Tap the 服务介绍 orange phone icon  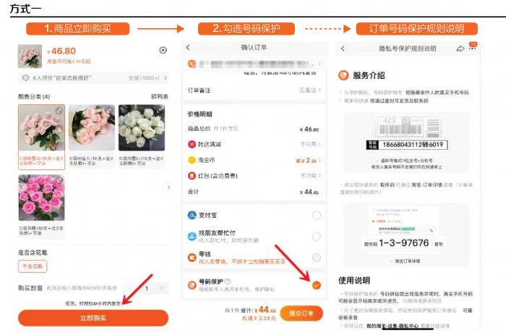[x=343, y=75]
